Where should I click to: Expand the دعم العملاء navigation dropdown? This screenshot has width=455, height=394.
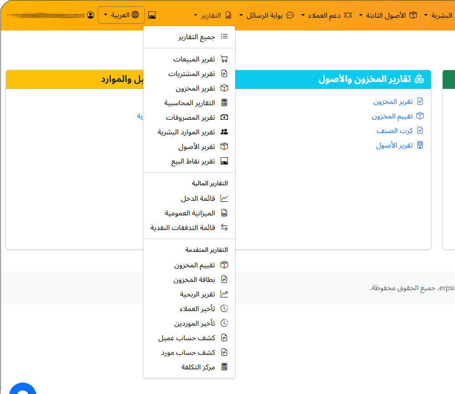328,15
